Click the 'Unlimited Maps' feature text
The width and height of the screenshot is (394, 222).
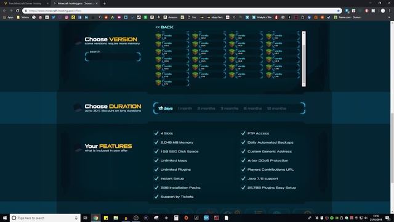tap(174, 160)
